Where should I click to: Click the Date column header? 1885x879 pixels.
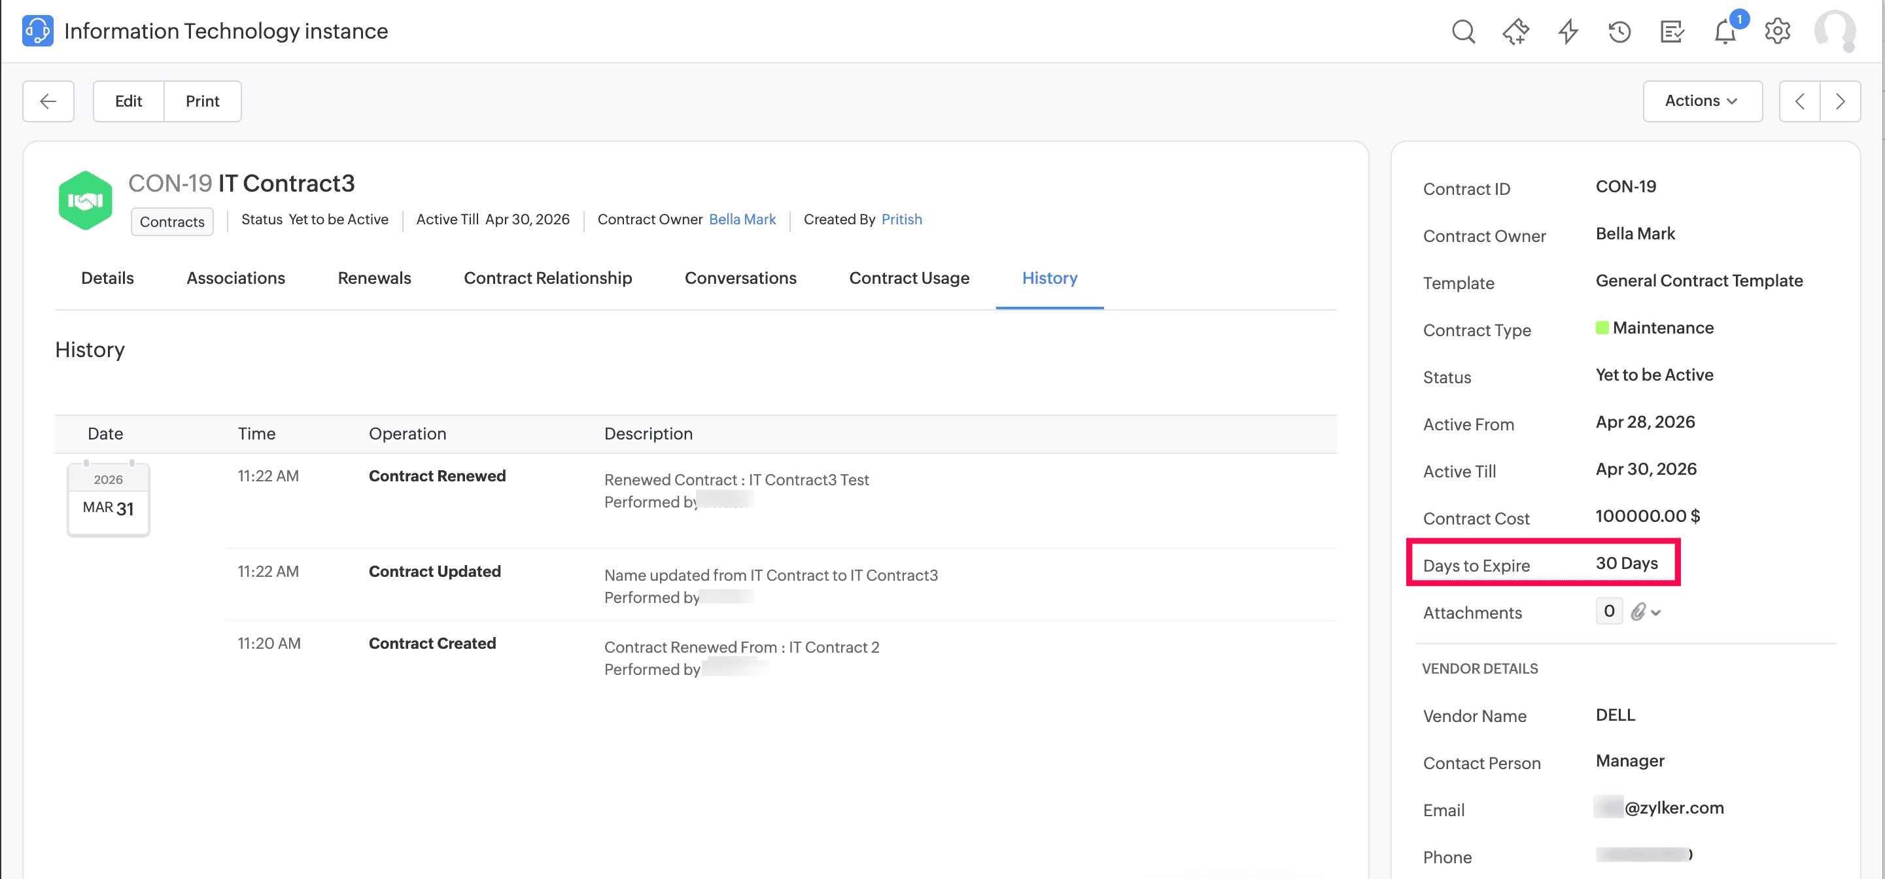pyautogui.click(x=105, y=433)
